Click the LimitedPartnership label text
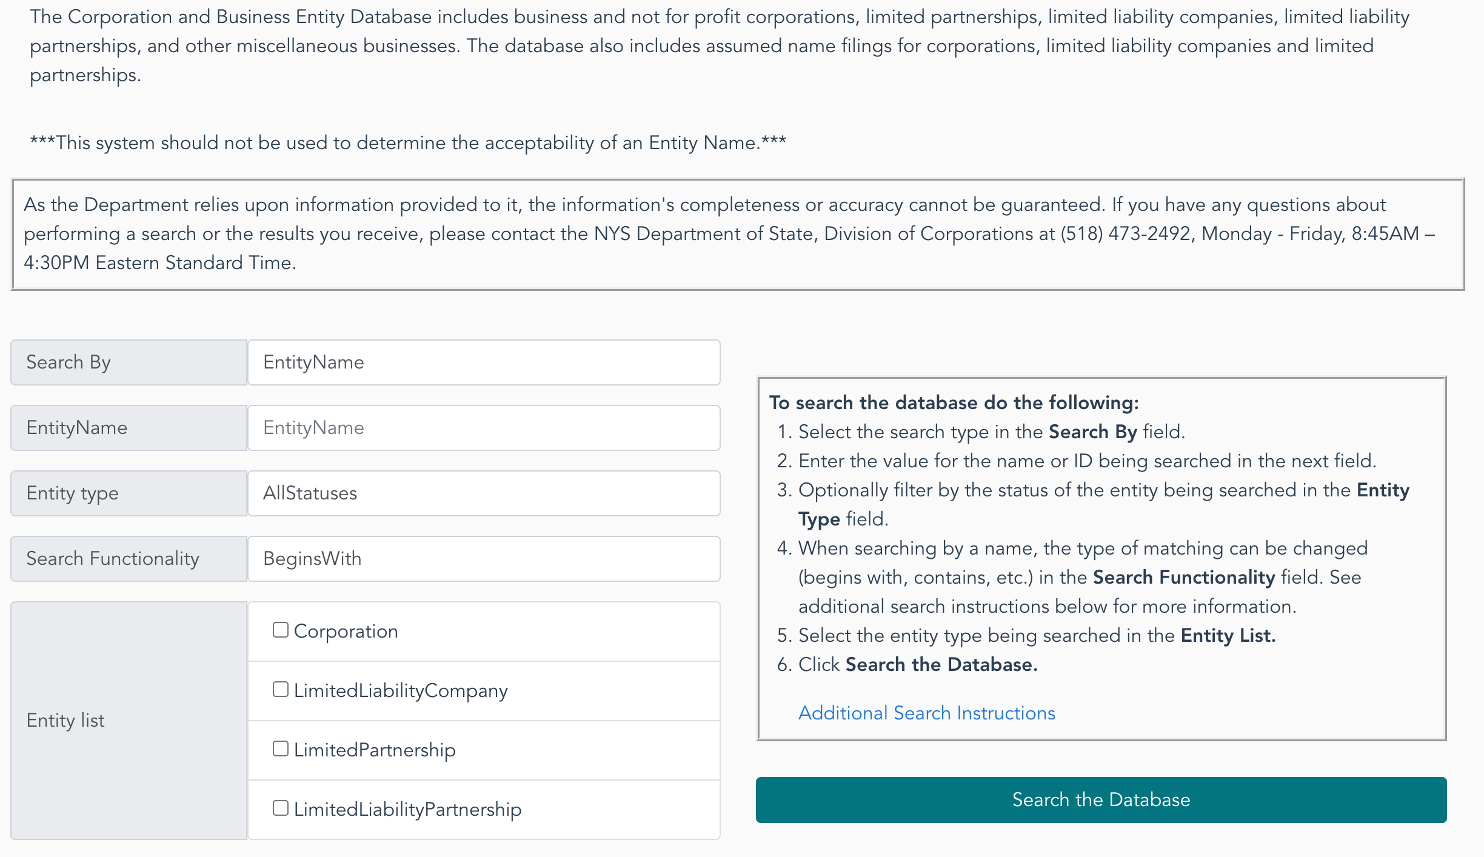The image size is (1484, 857). click(375, 750)
